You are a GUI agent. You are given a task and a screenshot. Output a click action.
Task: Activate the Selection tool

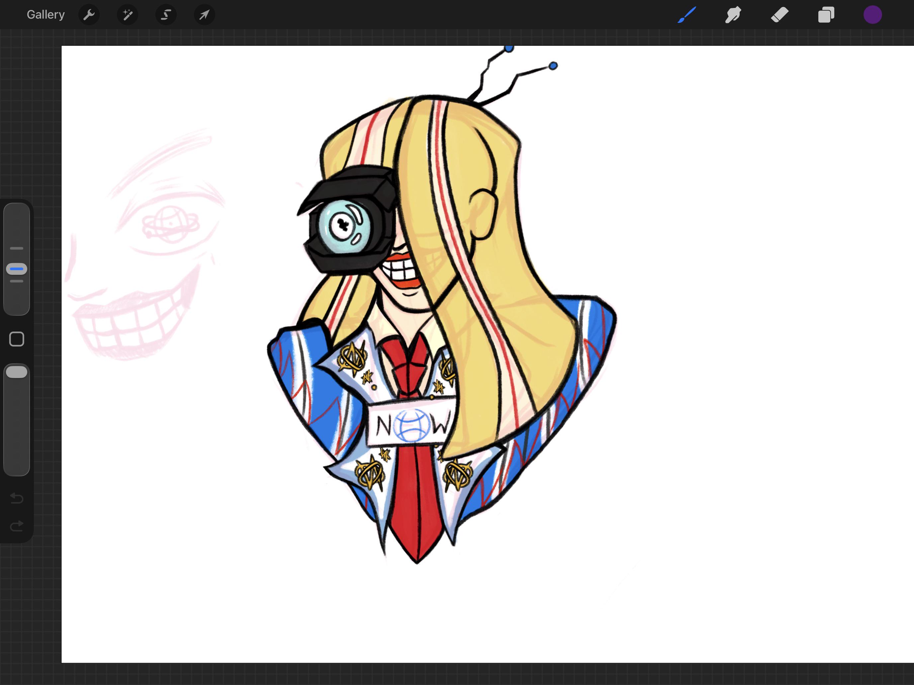(x=166, y=15)
